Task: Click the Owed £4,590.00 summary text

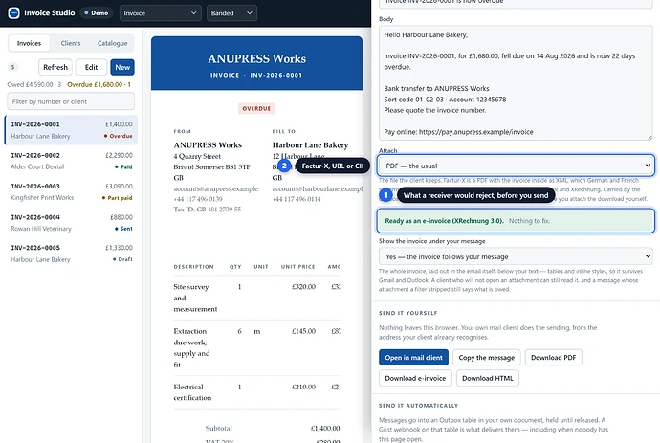Action: point(34,84)
